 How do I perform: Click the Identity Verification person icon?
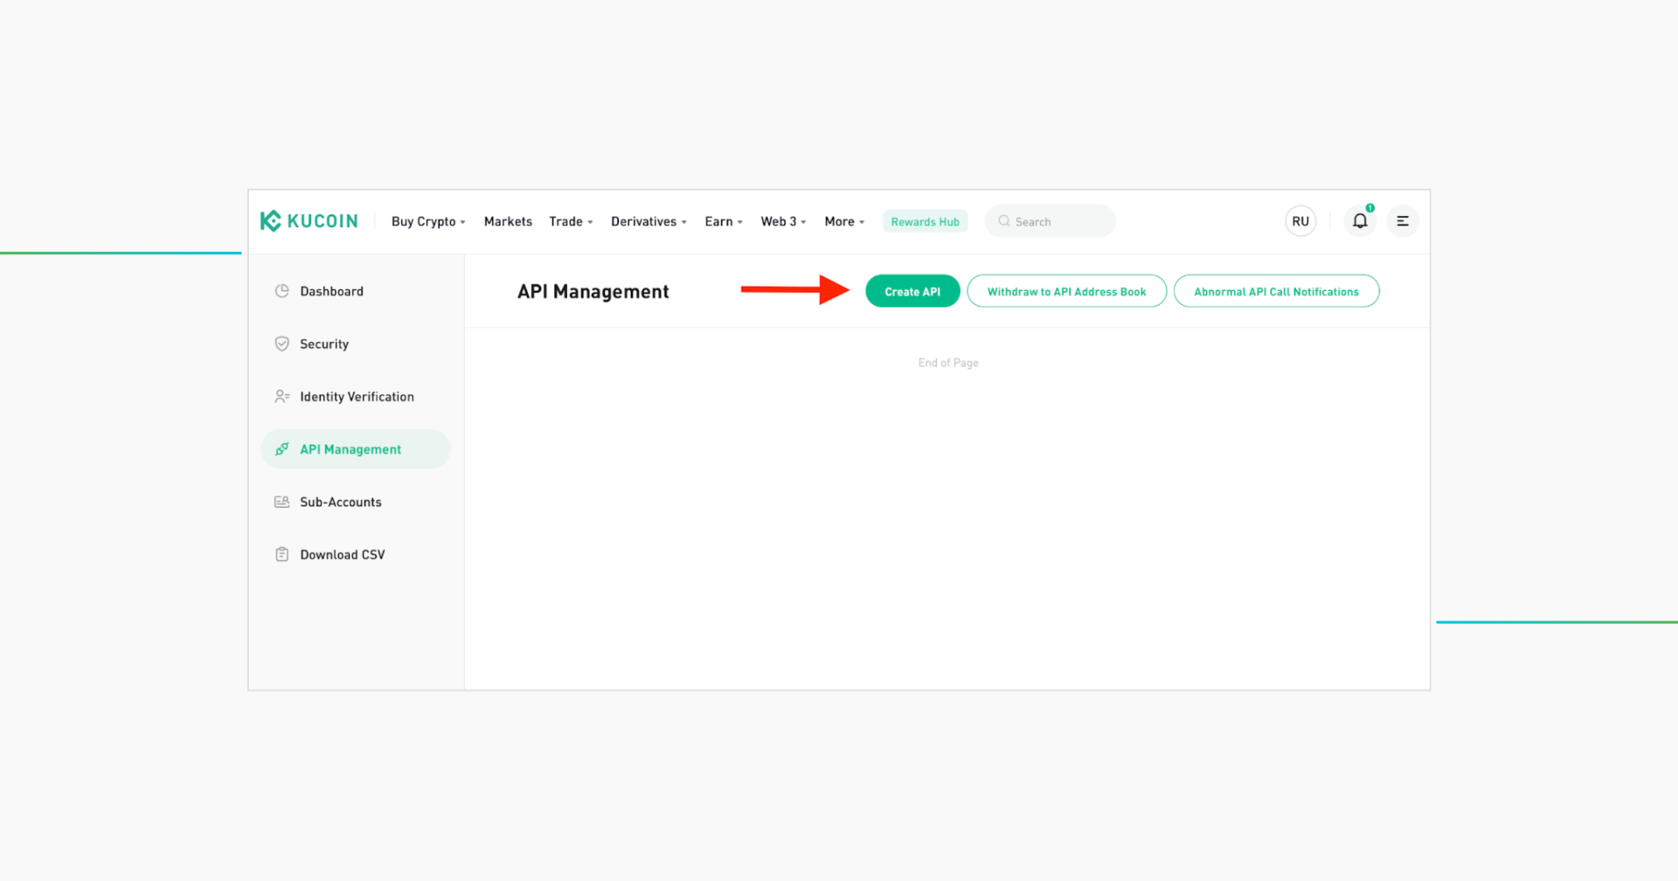pos(281,396)
